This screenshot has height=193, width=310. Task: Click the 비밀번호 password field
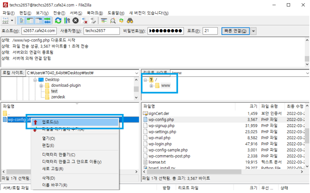(166, 31)
